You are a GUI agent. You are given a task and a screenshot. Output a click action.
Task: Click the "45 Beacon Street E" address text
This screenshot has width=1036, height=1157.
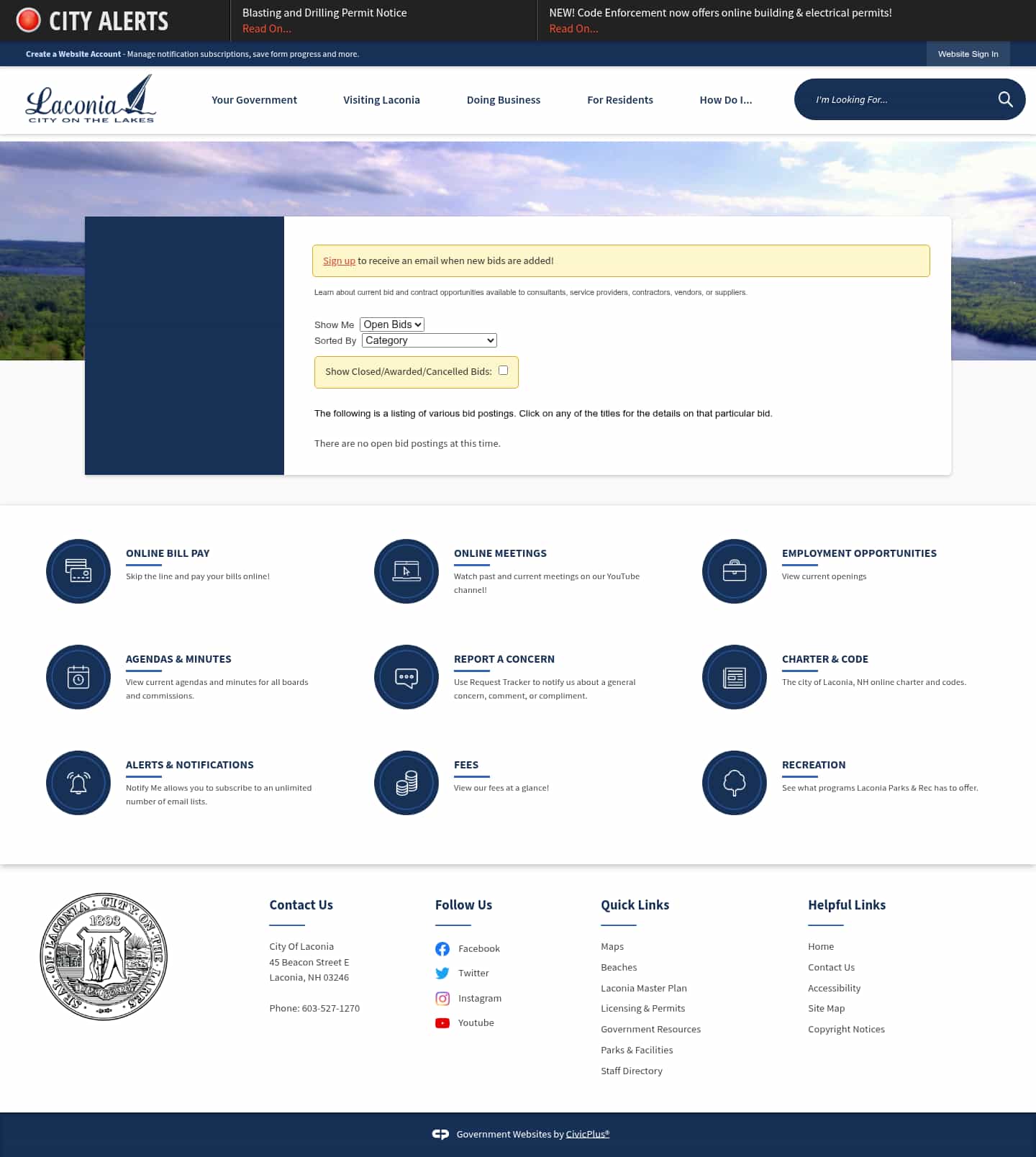pyautogui.click(x=309, y=963)
